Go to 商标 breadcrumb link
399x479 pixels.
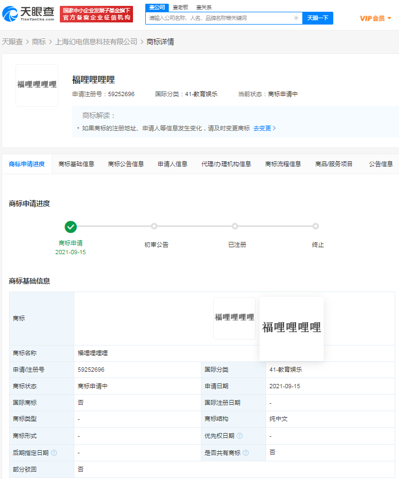click(39, 42)
